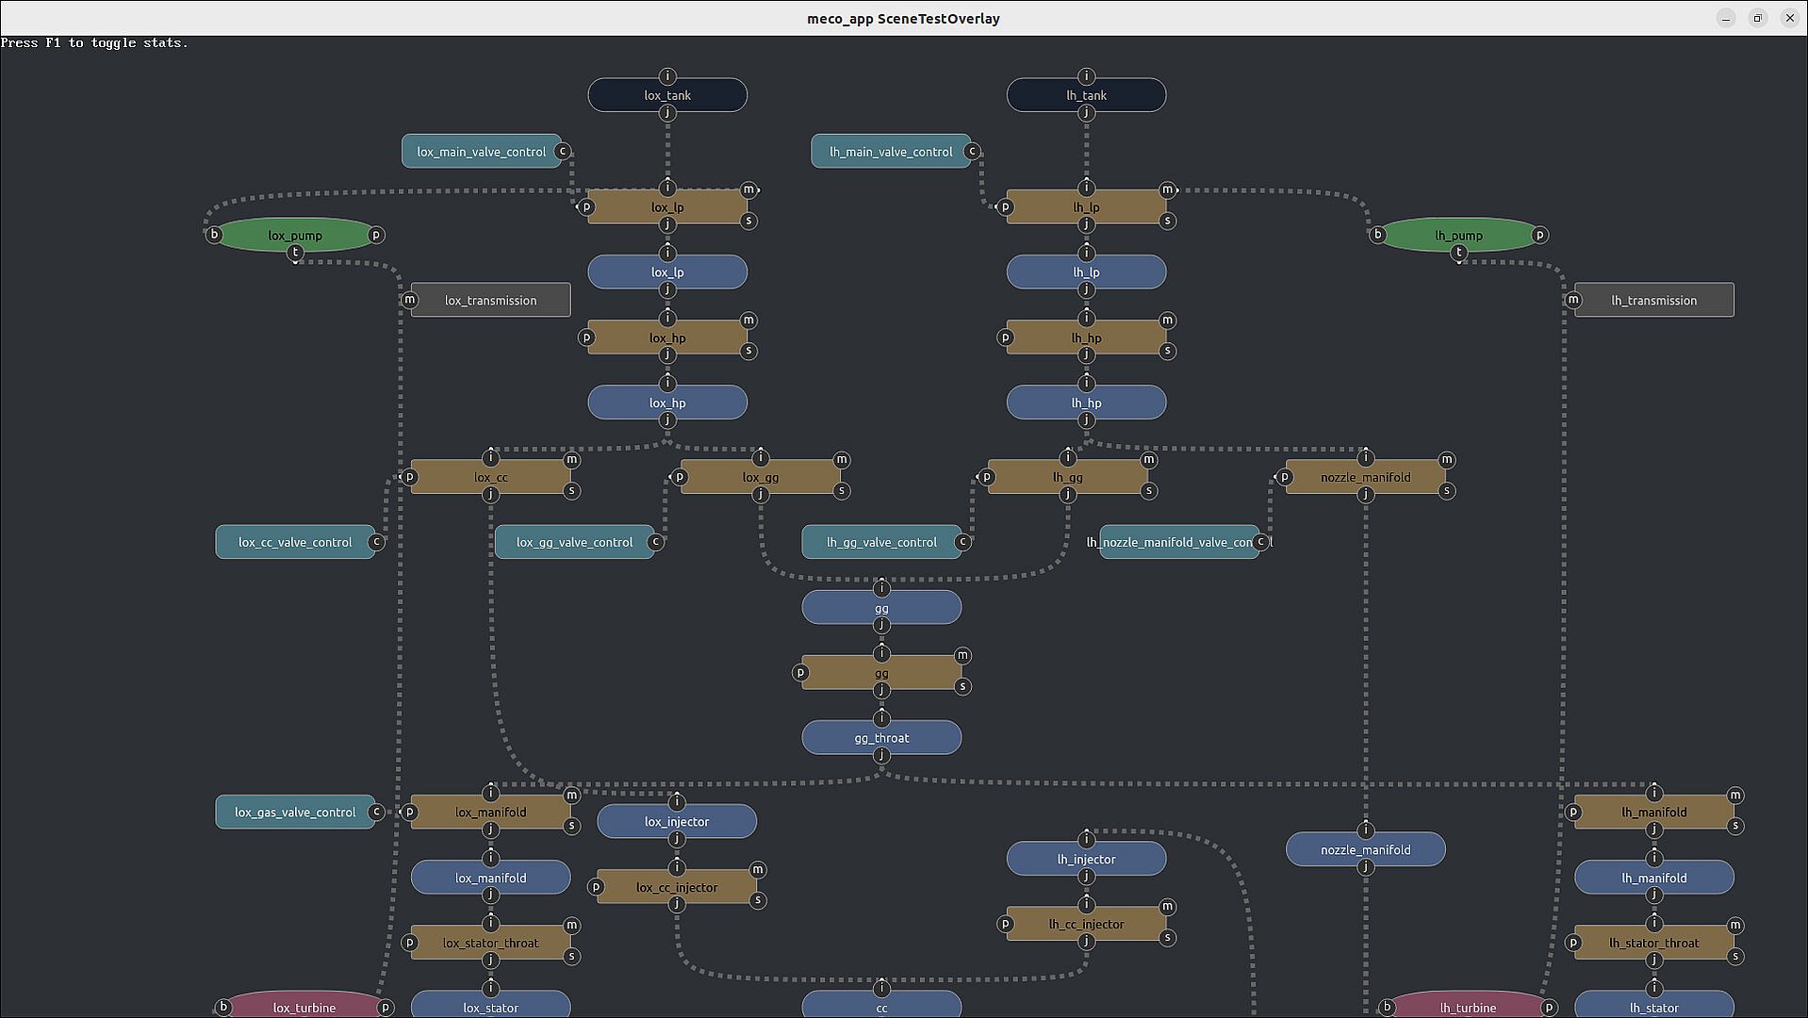Click the 'c' port on lox_gas_valve_control
Screen dimensions: 1808x1018
[376, 812]
